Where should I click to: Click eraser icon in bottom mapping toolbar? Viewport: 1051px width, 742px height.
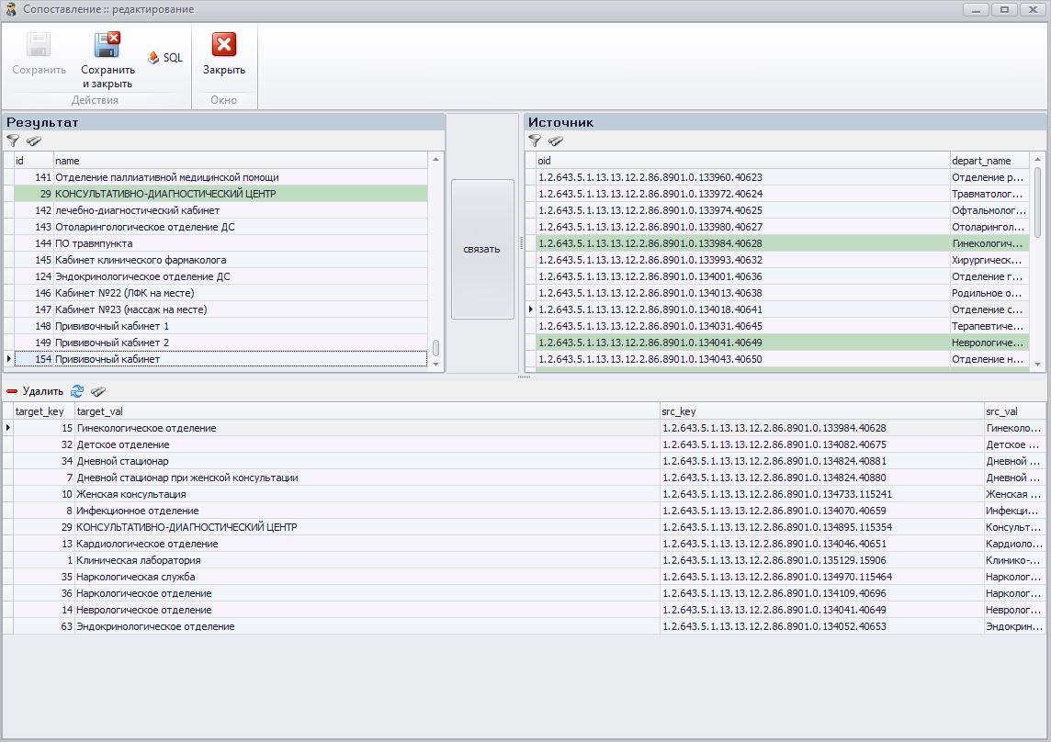[x=98, y=391]
